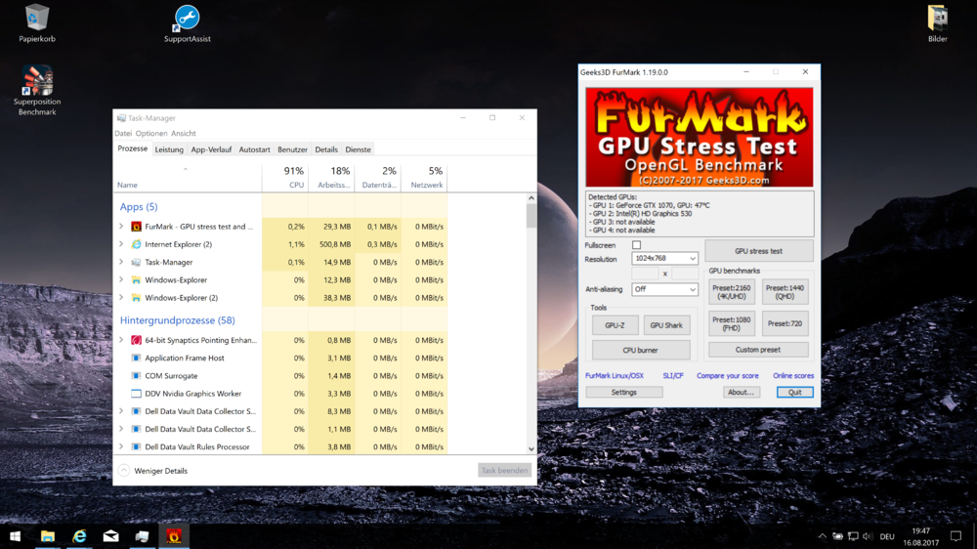
Task: Open the Optionen menu in Task-Manager
Action: click(x=151, y=134)
